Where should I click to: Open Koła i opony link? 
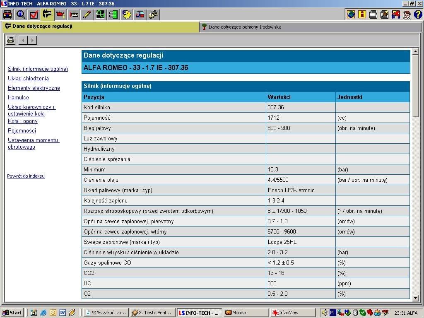pos(23,121)
